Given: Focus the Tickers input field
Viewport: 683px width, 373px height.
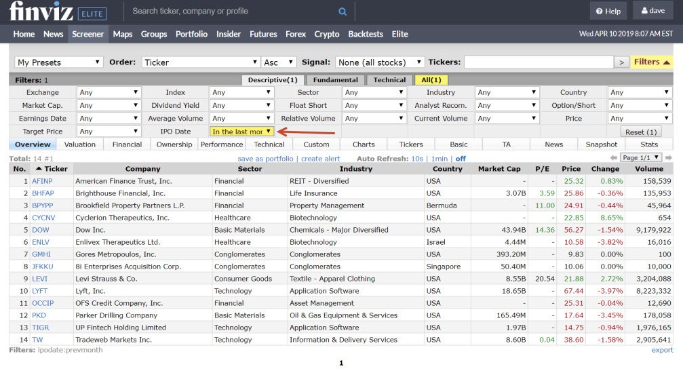Looking at the screenshot, I should click(539, 62).
